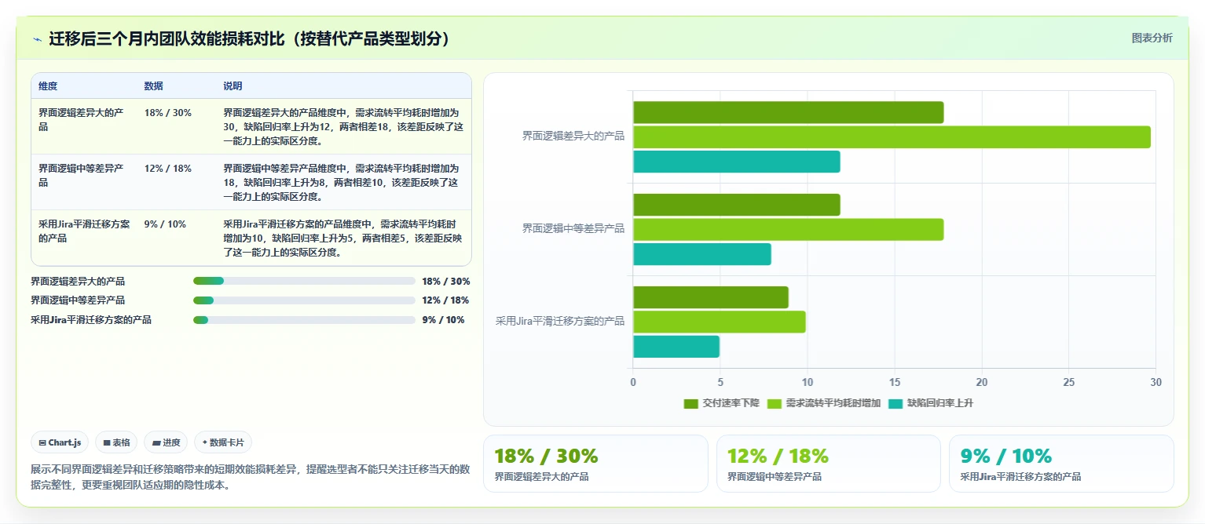Viewport: 1205px width, 524px height.
Task: Click the progress bar for 采用Jira平滑迁移方案的产品
Action: pyautogui.click(x=304, y=320)
